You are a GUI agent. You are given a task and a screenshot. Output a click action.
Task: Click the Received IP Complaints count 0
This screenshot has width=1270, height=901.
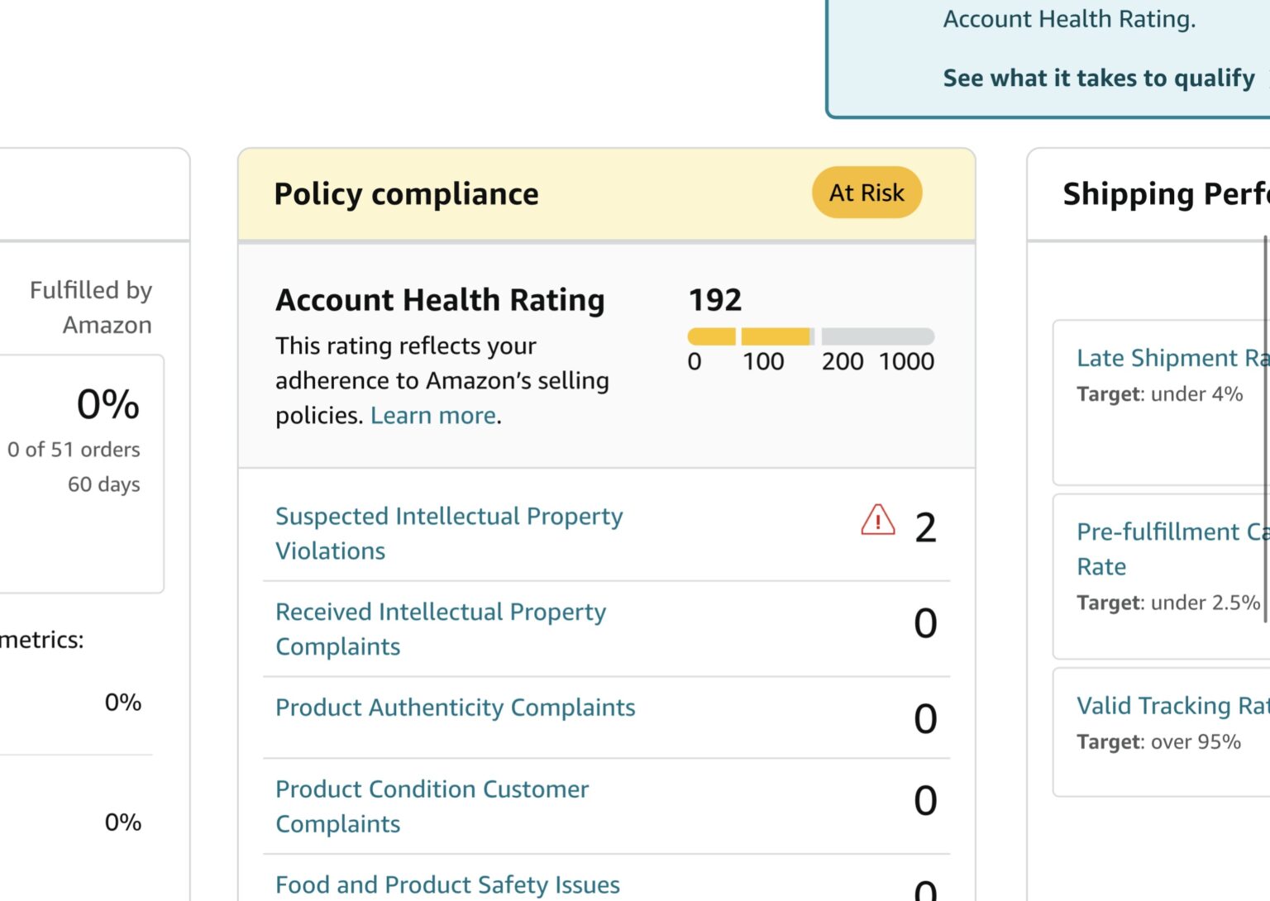(x=925, y=623)
